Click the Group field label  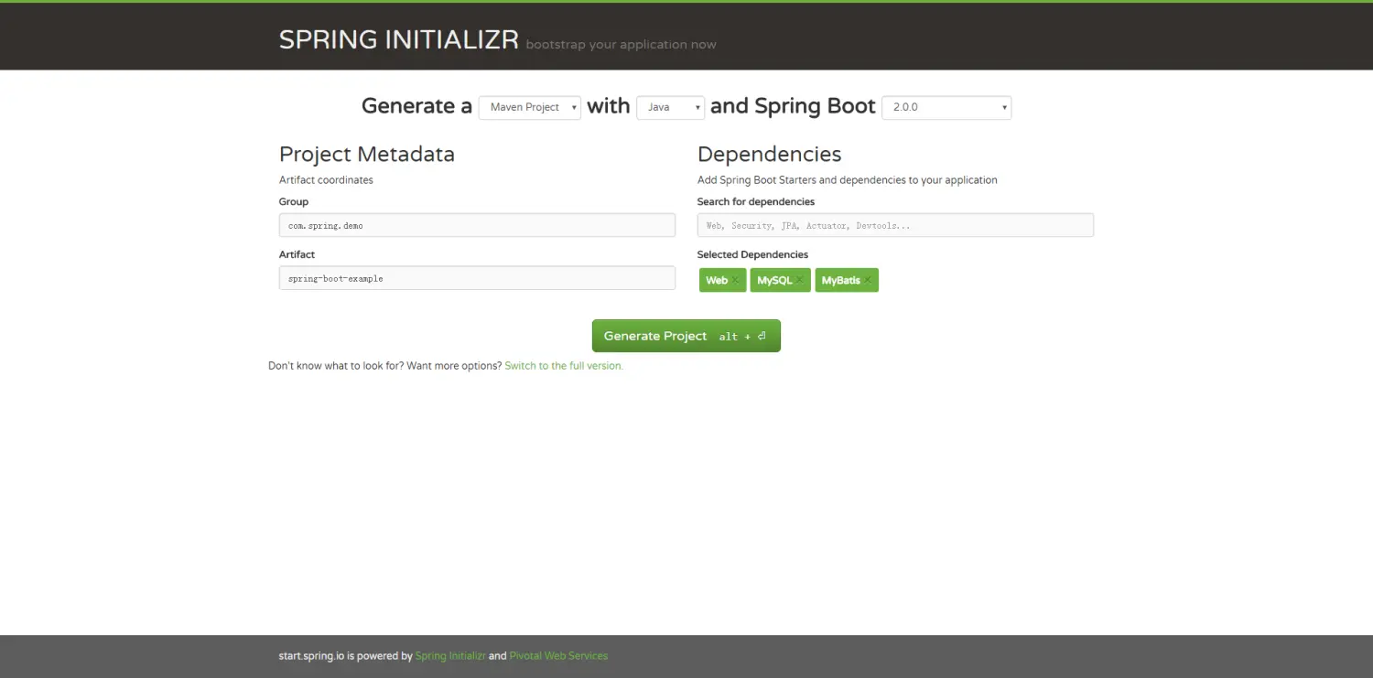294,201
